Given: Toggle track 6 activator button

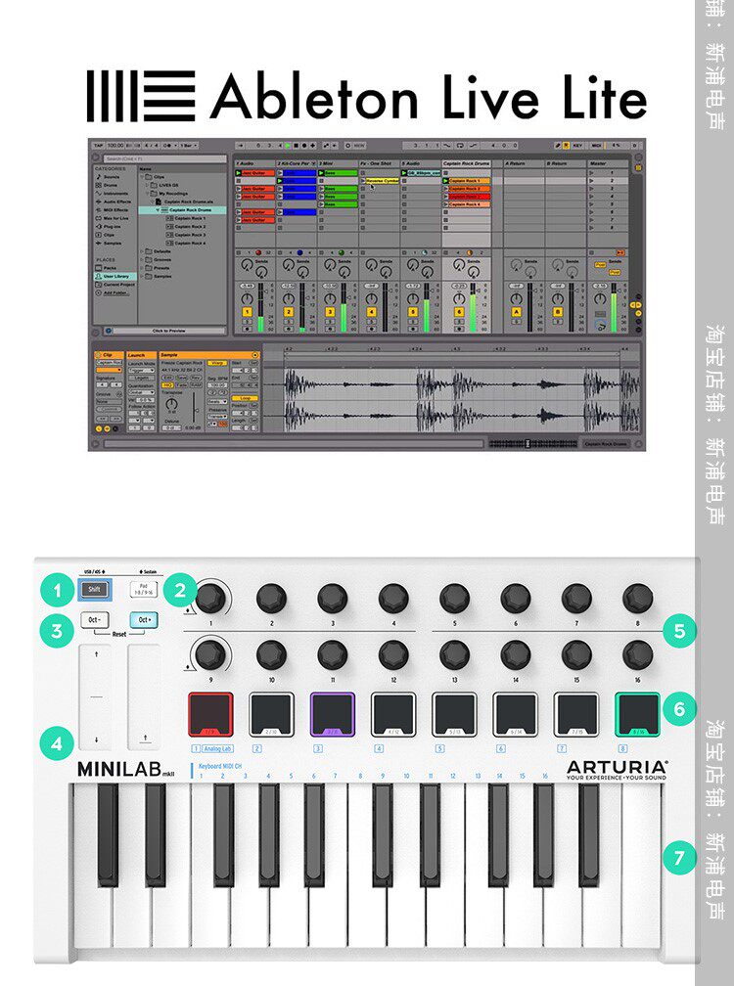Looking at the screenshot, I should click(459, 312).
